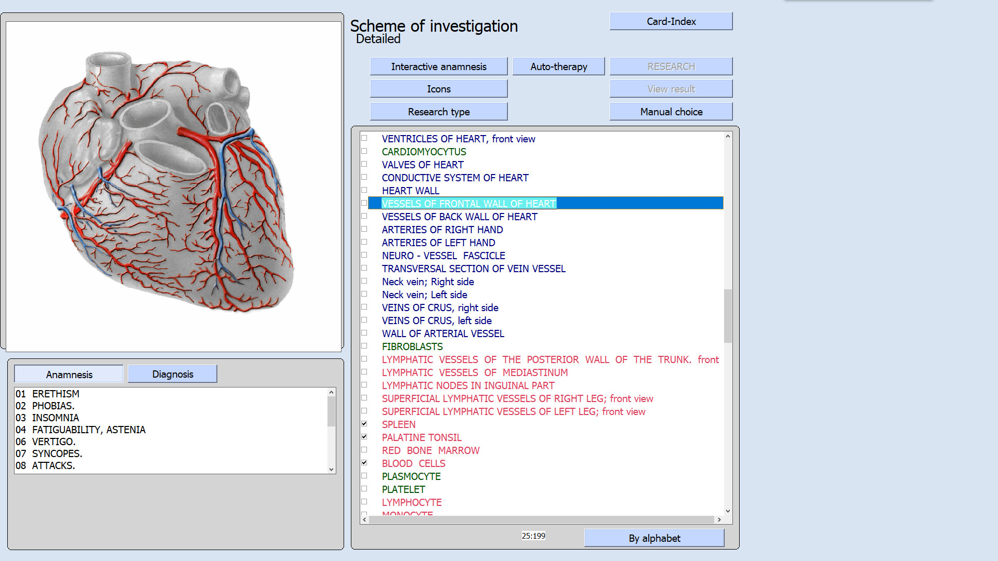Check the RED BONE MARROW checkbox
This screenshot has height=561, width=998.
click(364, 450)
